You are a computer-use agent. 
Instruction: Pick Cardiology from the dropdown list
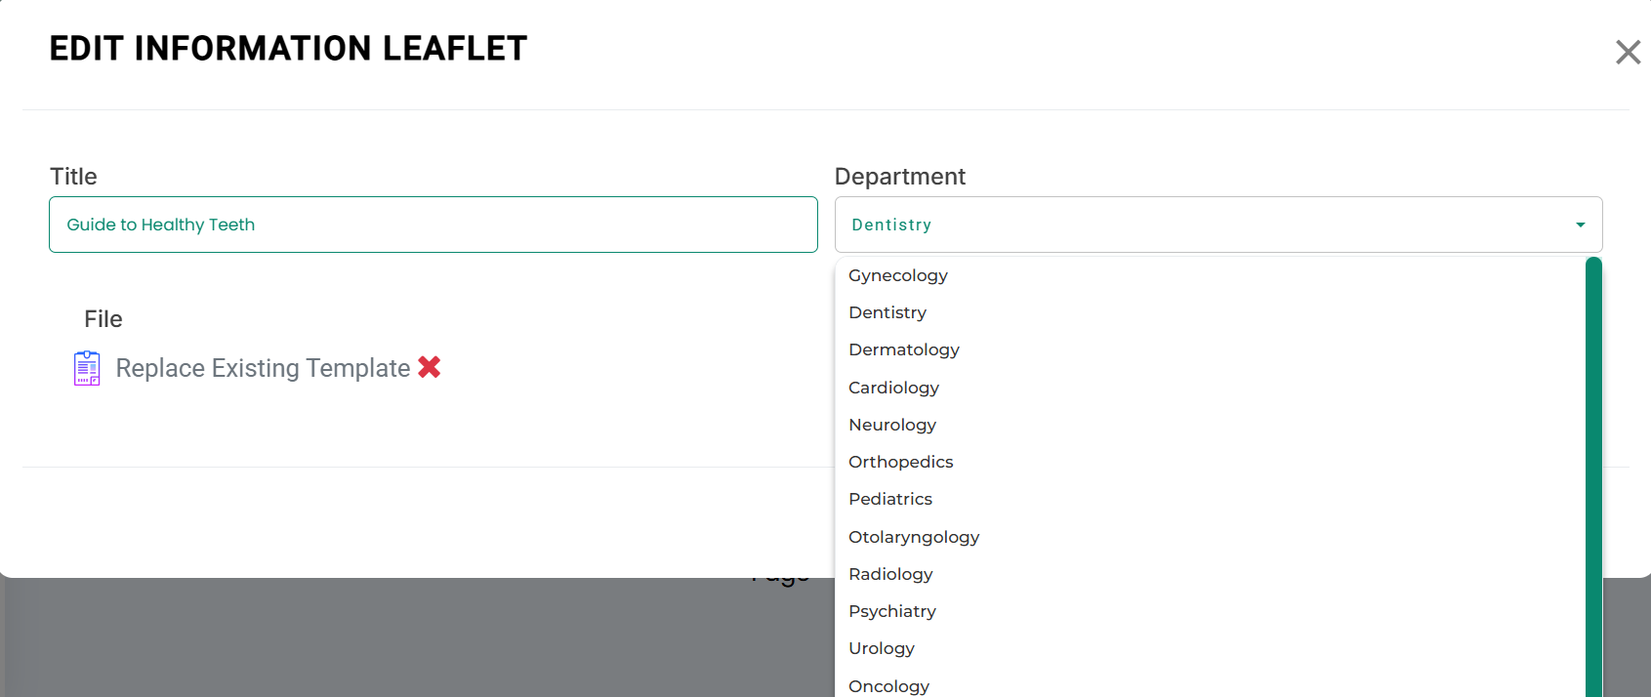pos(893,388)
